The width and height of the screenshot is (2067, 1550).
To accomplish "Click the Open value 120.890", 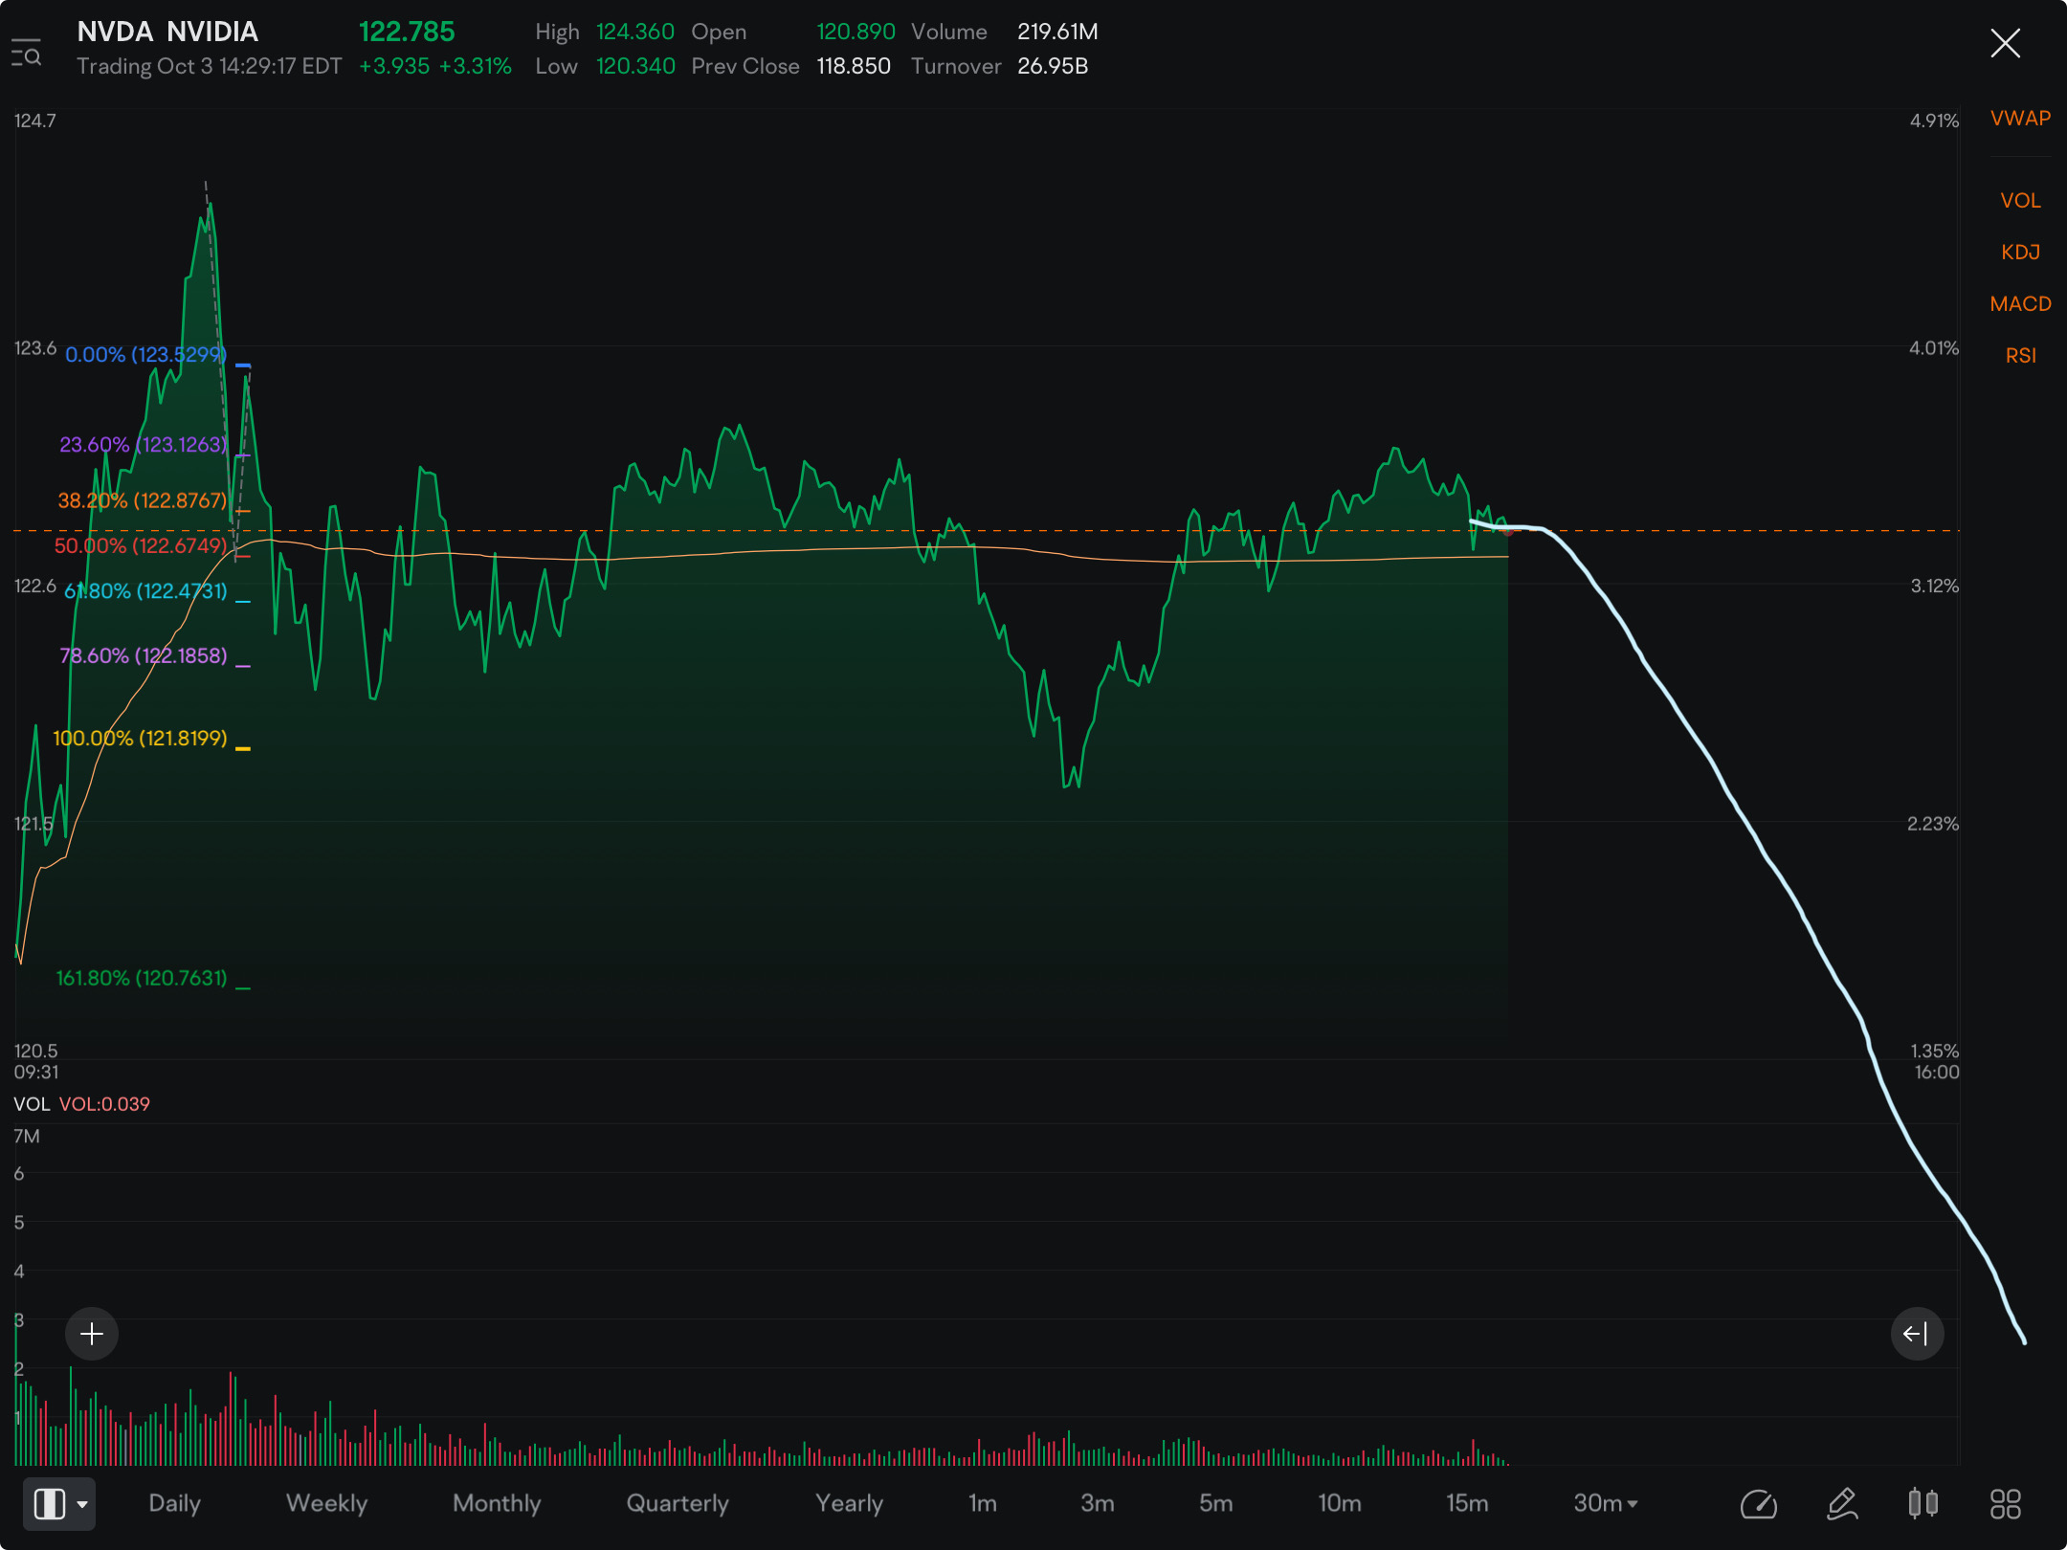I will (x=856, y=32).
